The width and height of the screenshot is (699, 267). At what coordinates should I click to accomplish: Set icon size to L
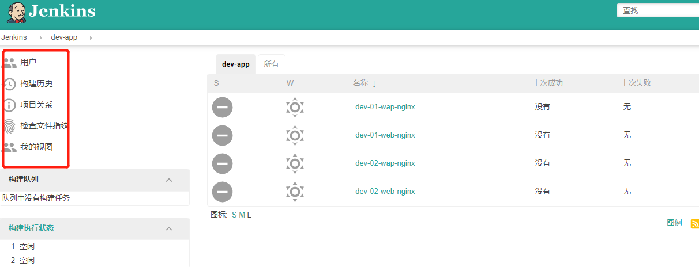click(x=249, y=215)
